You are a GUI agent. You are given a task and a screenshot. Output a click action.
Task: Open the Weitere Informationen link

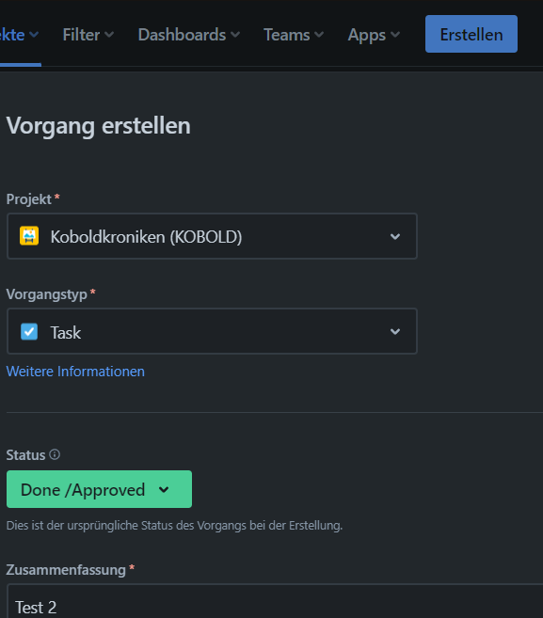click(x=75, y=372)
